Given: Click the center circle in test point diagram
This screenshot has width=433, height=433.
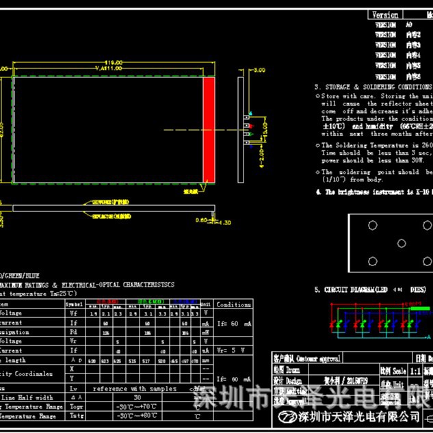Looking at the screenshot, I should coord(401,243).
